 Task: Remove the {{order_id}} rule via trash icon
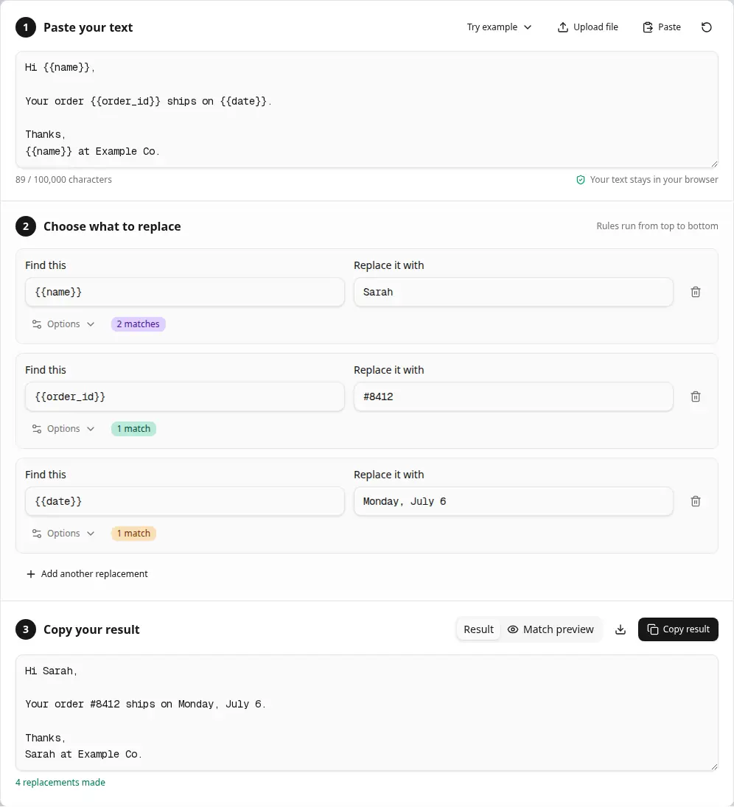(x=696, y=396)
